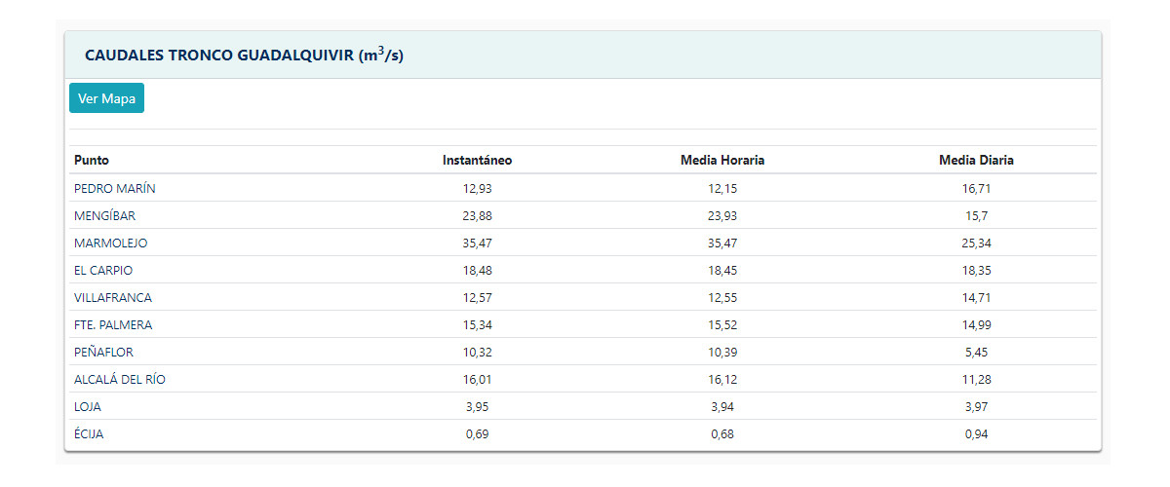Click the PEÑAFLOR row label
The image size is (1170, 487).
(103, 352)
